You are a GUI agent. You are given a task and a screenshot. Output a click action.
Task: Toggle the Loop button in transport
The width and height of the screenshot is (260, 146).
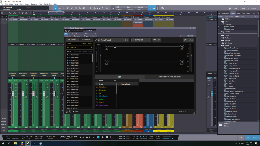112,137
